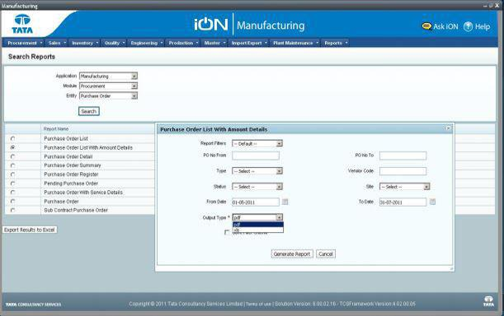Click the PO No From input field
Viewport: 504px width, 316px height.
coord(256,156)
